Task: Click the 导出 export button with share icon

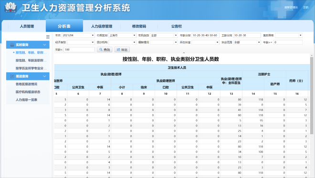Action: click(122, 49)
